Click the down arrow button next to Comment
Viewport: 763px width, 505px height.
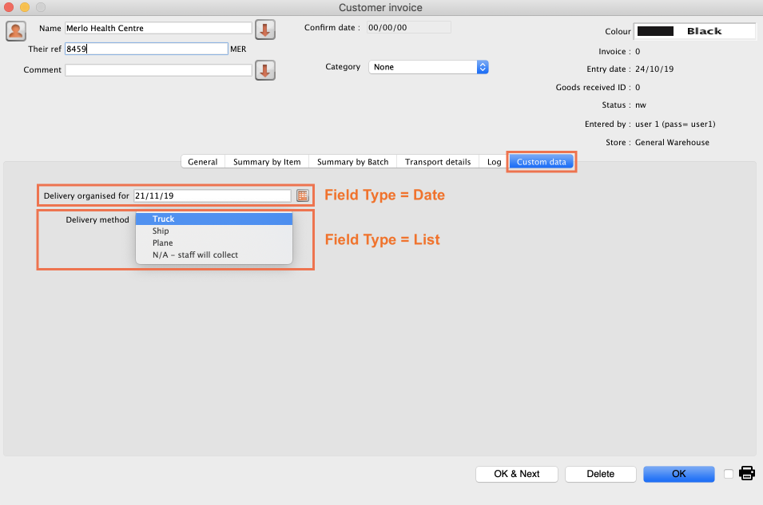pos(265,70)
